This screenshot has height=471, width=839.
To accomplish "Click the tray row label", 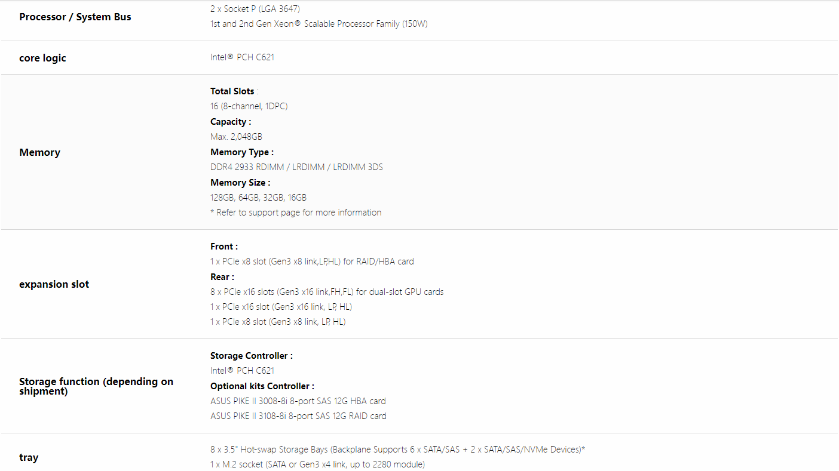I will [x=29, y=457].
